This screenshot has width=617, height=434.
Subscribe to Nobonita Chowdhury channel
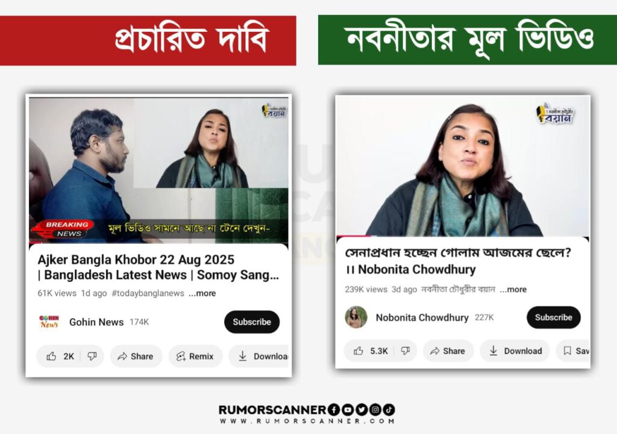(x=554, y=317)
